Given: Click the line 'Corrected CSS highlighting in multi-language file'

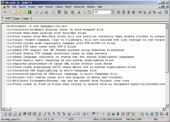Looking at the screenshot, I should [51, 71].
